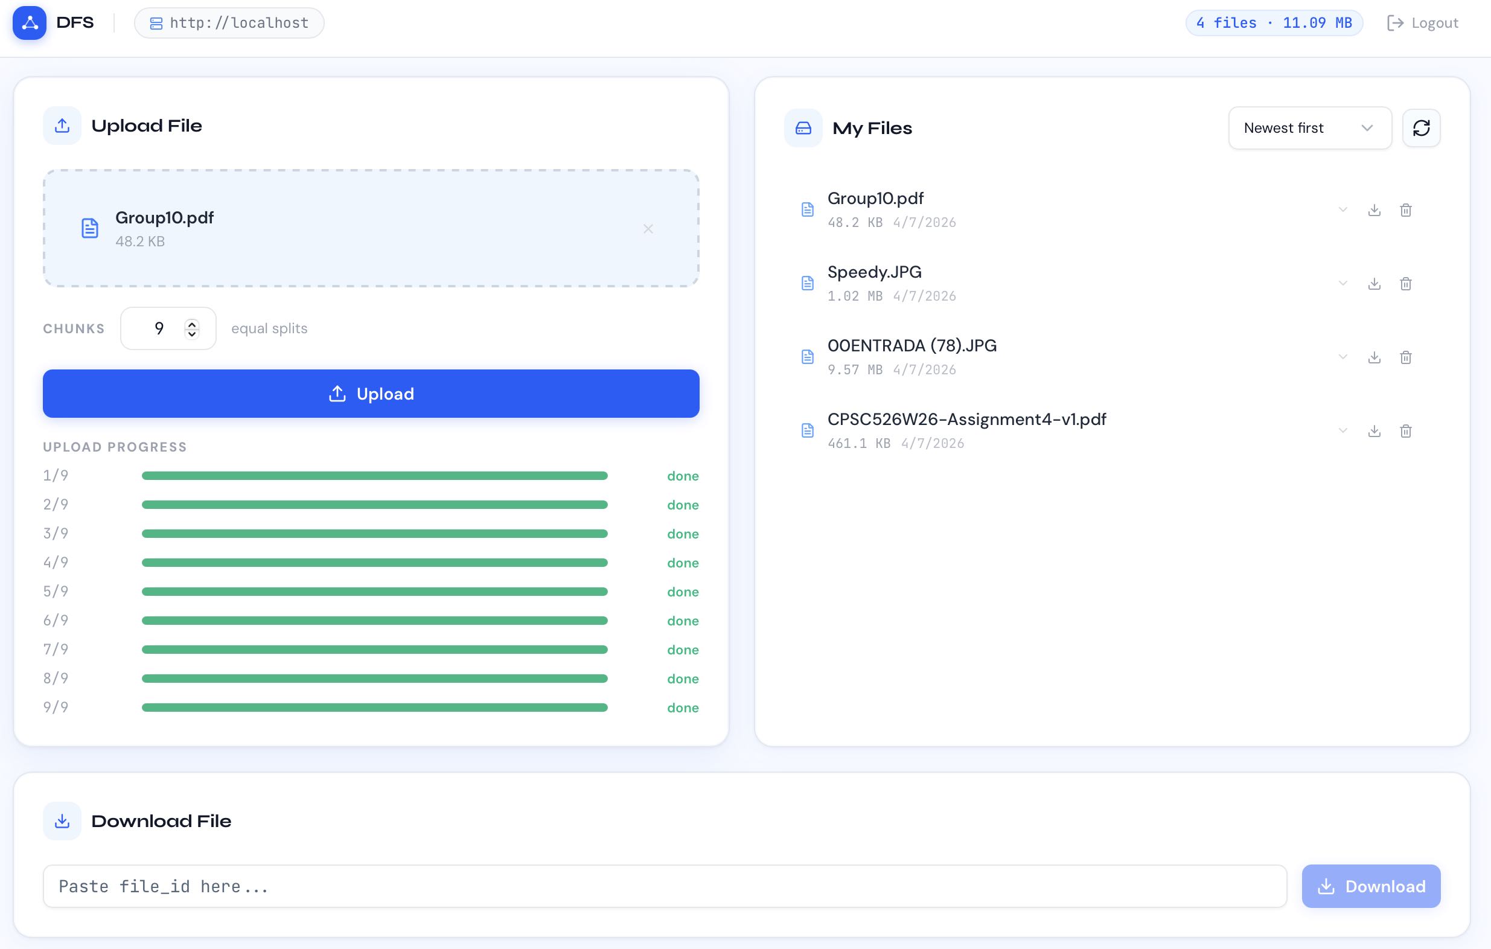The width and height of the screenshot is (1491, 949).
Task: Click the 9.57 MB size text
Action: click(x=855, y=369)
